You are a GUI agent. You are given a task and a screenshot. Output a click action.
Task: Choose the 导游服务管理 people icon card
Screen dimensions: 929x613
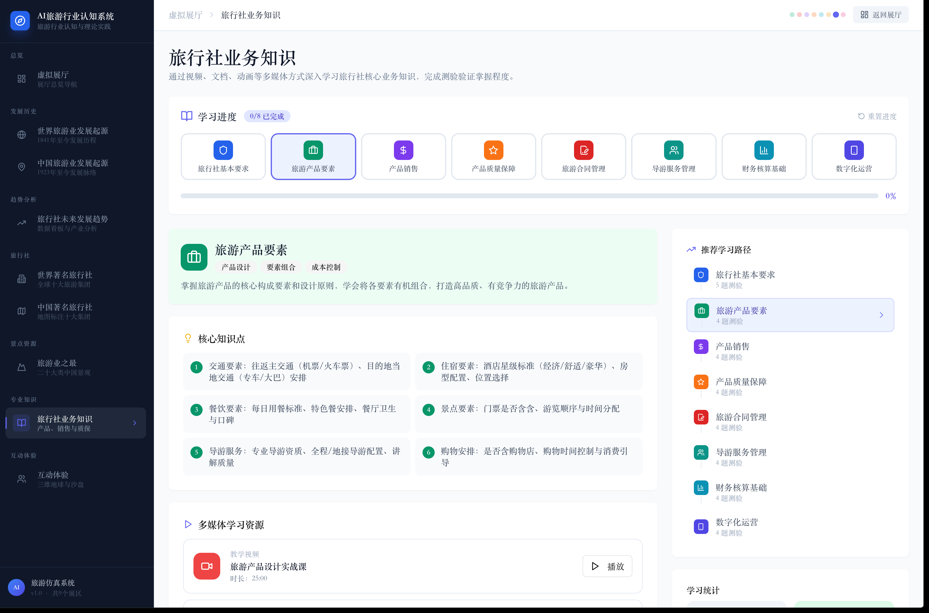[x=673, y=156]
